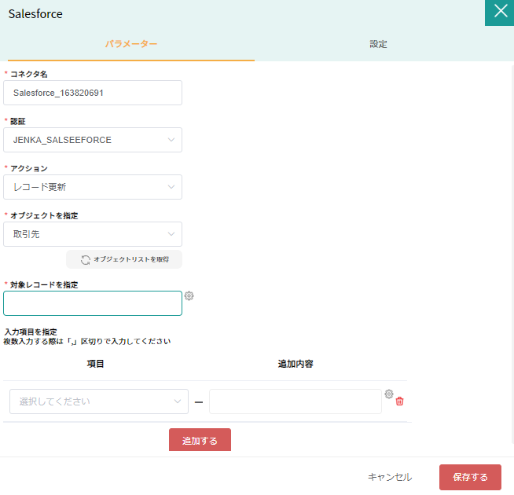
Task: Open the アクション dropdown showing レコード更新
Action: point(93,187)
